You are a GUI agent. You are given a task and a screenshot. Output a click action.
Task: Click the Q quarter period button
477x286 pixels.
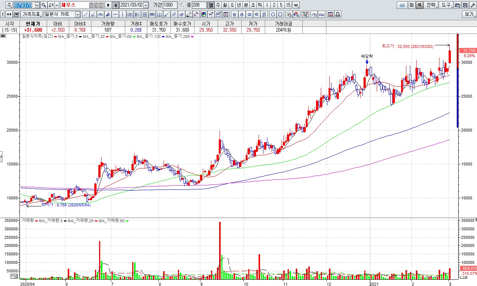232,5
